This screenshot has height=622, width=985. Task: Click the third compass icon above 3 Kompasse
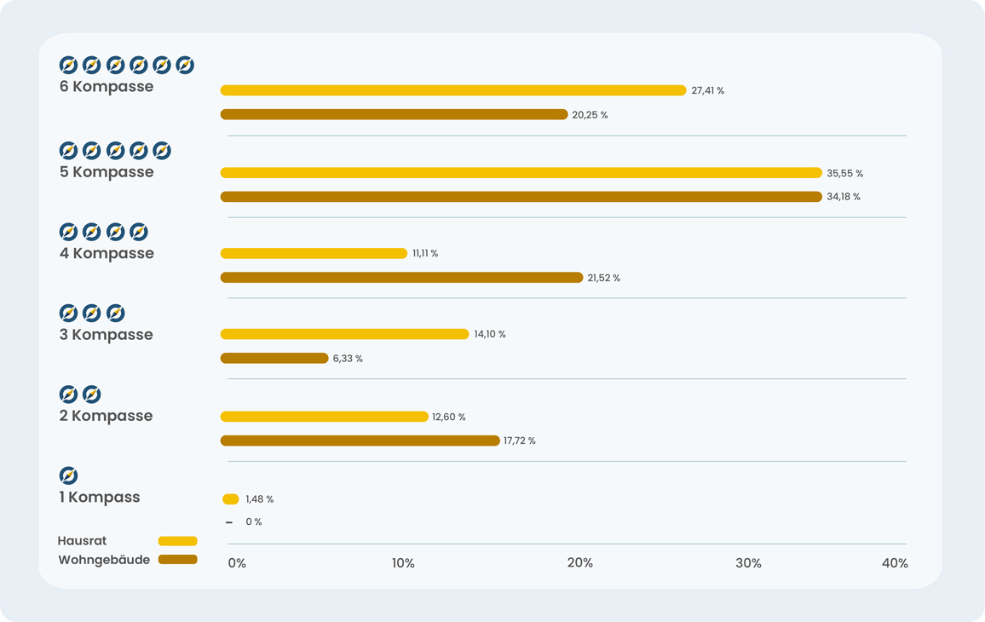[x=115, y=313]
